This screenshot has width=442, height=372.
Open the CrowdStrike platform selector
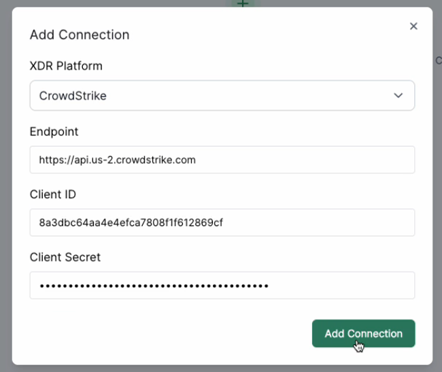(x=204, y=96)
